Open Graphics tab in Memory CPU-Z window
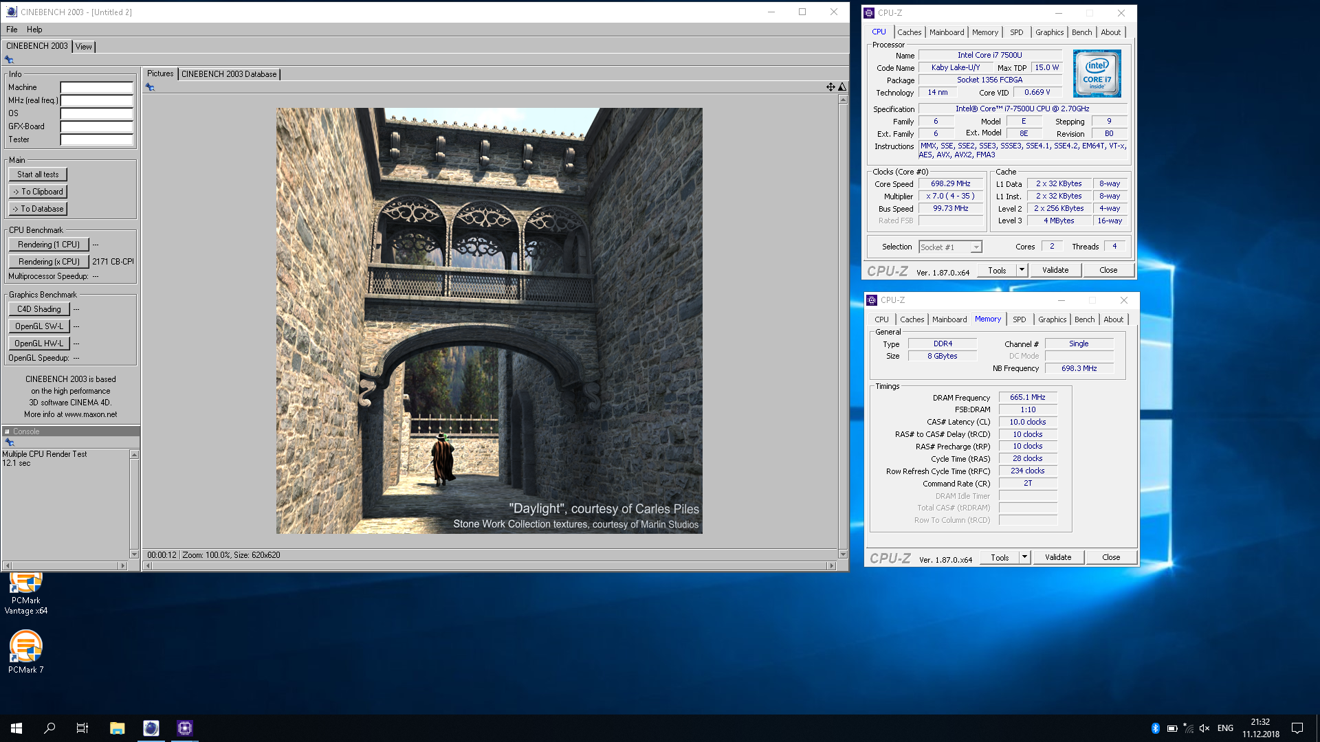The height and width of the screenshot is (742, 1320). pos(1052,319)
